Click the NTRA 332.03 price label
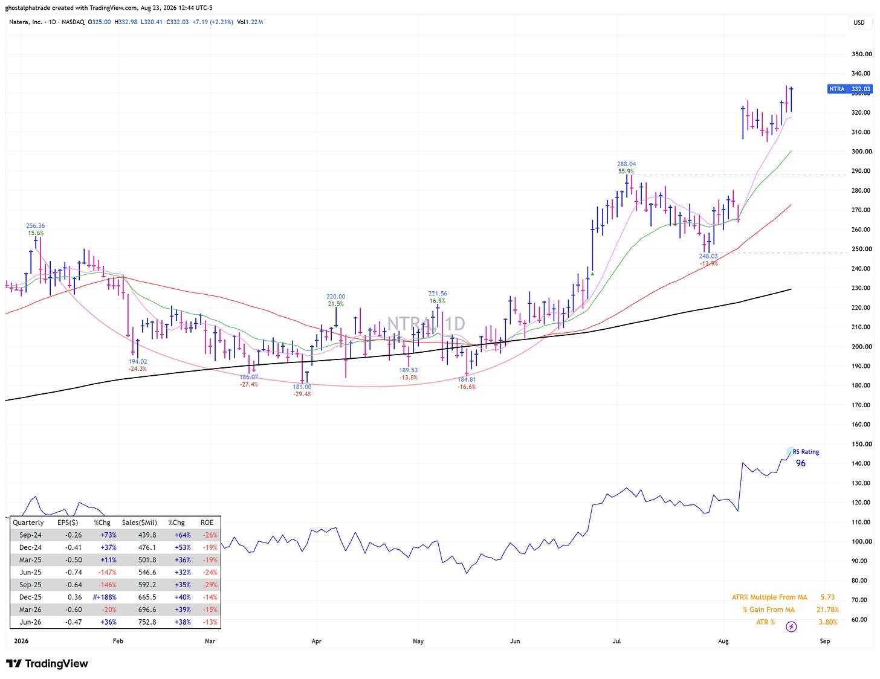The height and width of the screenshot is (679, 880). [850, 89]
